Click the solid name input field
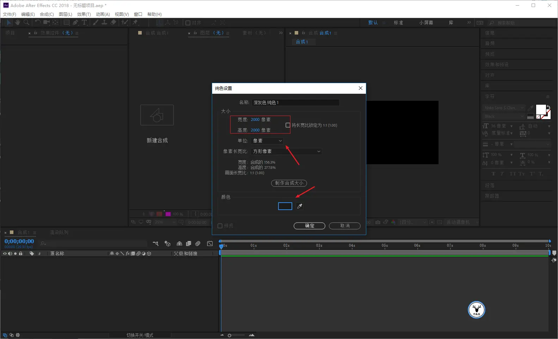The height and width of the screenshot is (339, 558). pos(295,103)
